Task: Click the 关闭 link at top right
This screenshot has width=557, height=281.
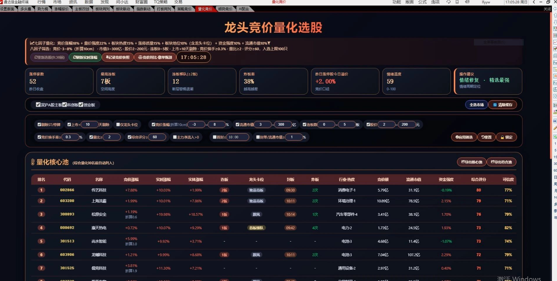Action: tap(547, 9)
